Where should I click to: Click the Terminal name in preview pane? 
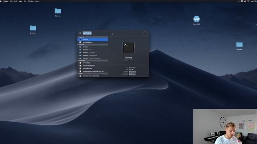click(128, 58)
